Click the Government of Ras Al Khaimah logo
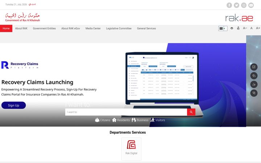The image size is (261, 163). pos(22,17)
